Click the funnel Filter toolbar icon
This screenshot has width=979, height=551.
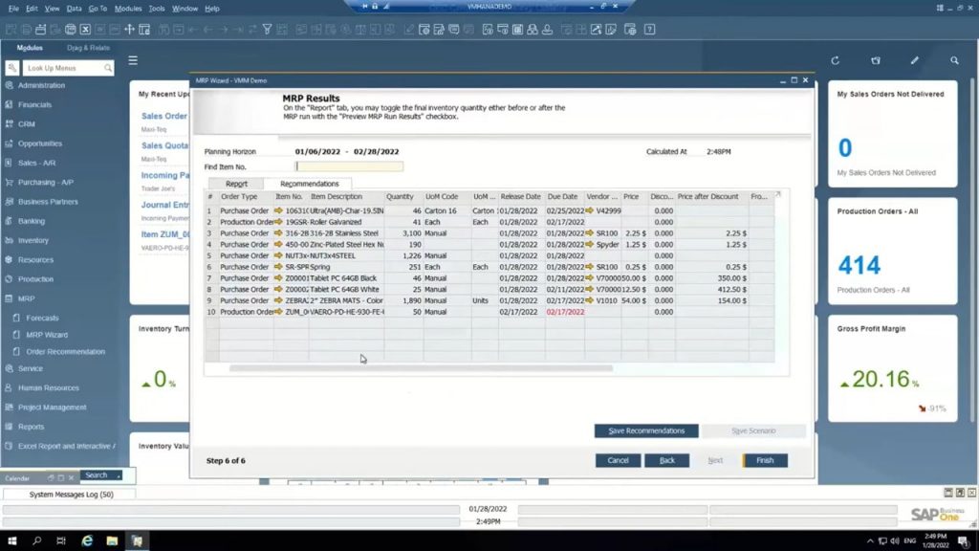[x=268, y=30]
